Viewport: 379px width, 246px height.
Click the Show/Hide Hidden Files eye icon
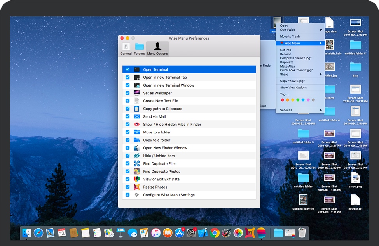pyautogui.click(x=137, y=125)
